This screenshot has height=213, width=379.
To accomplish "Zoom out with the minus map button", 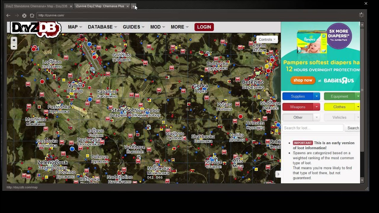I will click(x=14, y=46).
